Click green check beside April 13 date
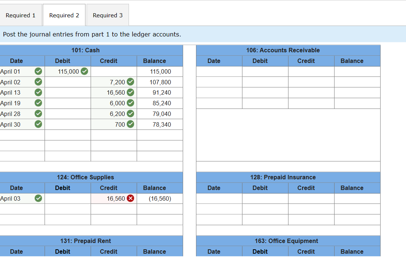Viewport: 406px width, 257px height. pyautogui.click(x=38, y=92)
